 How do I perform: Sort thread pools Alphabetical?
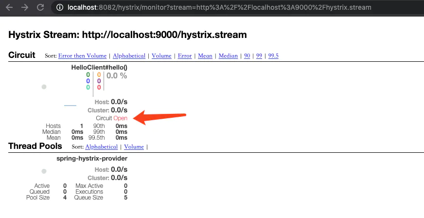point(102,146)
